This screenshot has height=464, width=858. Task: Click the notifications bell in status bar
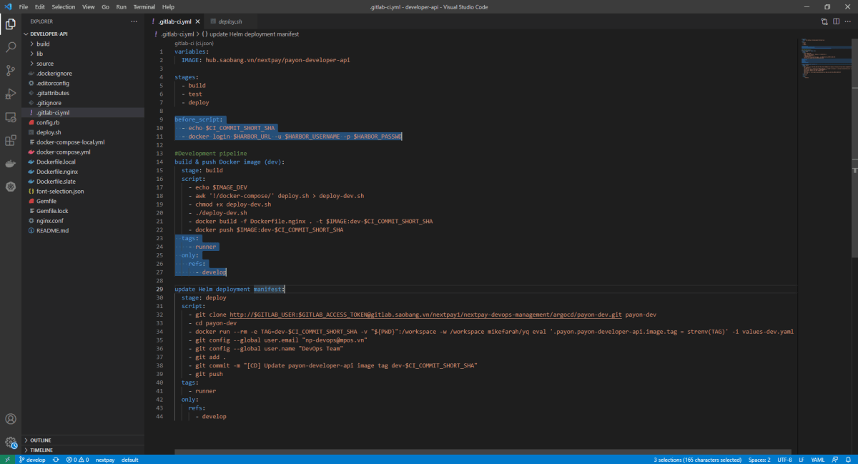pyautogui.click(x=849, y=460)
